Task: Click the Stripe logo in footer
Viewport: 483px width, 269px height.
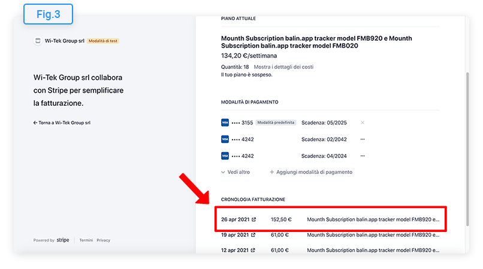Action: pos(63,240)
